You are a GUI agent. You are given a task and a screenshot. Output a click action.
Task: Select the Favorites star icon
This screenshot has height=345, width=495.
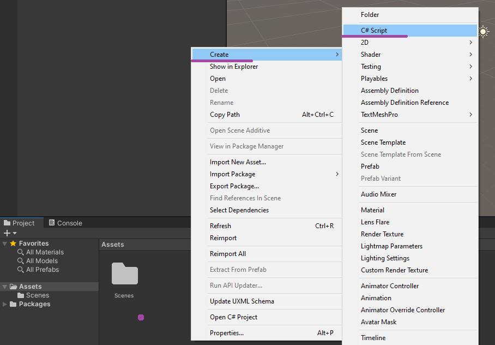tap(13, 243)
